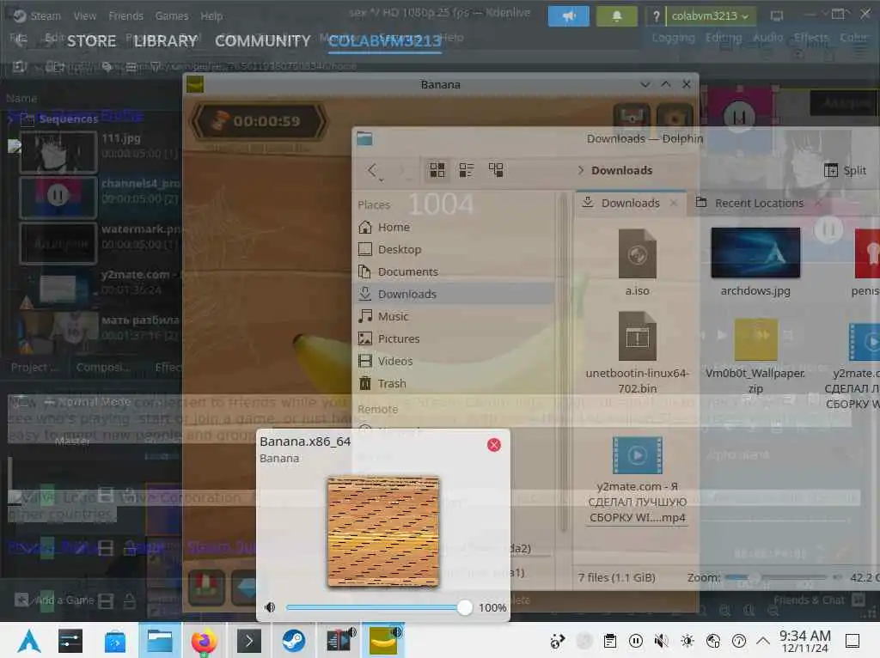Adjust the Dolphin zoom slider
Screen dimensions: 880x658
[776, 577]
